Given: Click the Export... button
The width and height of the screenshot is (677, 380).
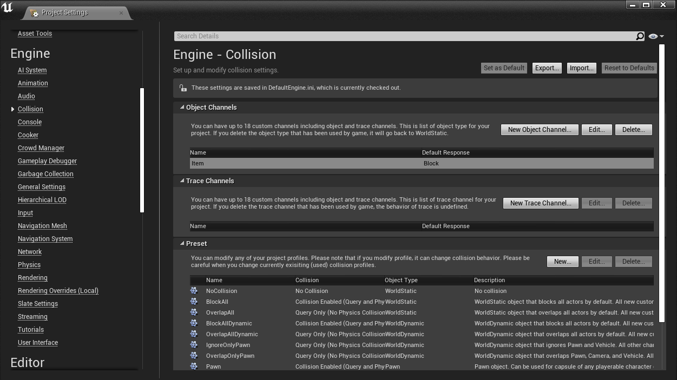Looking at the screenshot, I should [x=547, y=68].
